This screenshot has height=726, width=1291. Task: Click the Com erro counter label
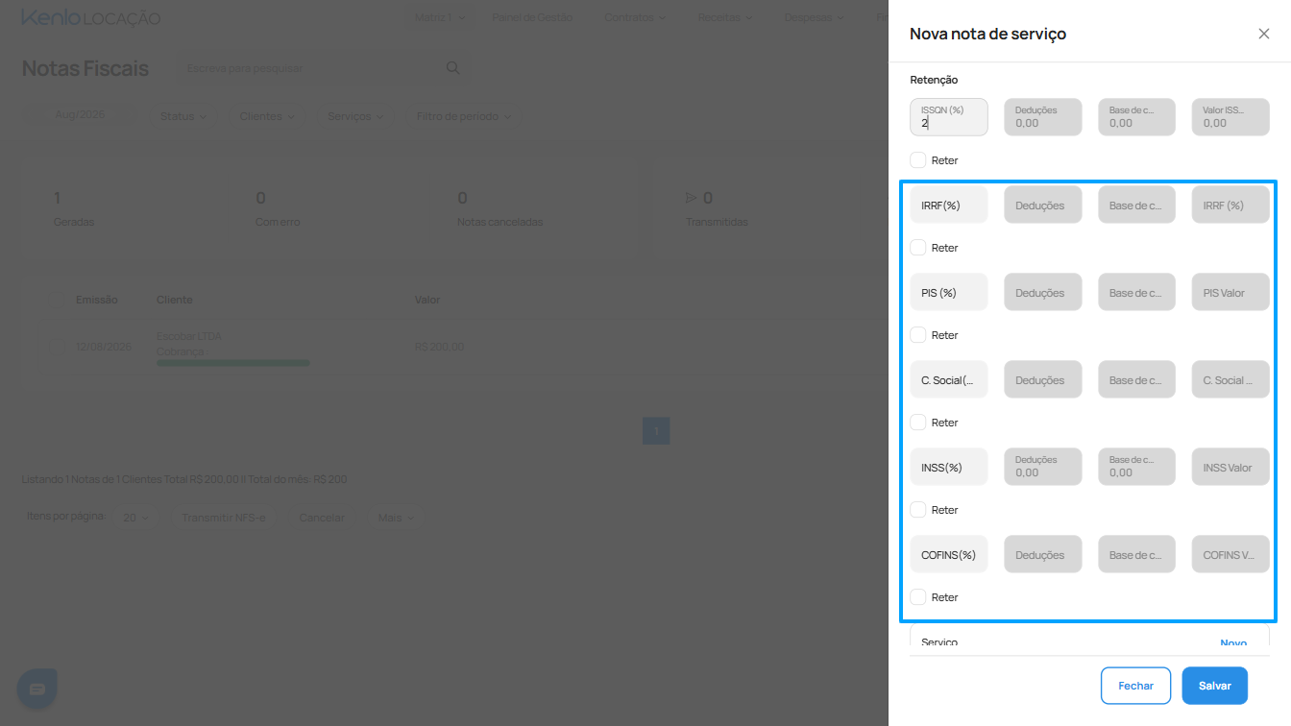click(x=278, y=222)
